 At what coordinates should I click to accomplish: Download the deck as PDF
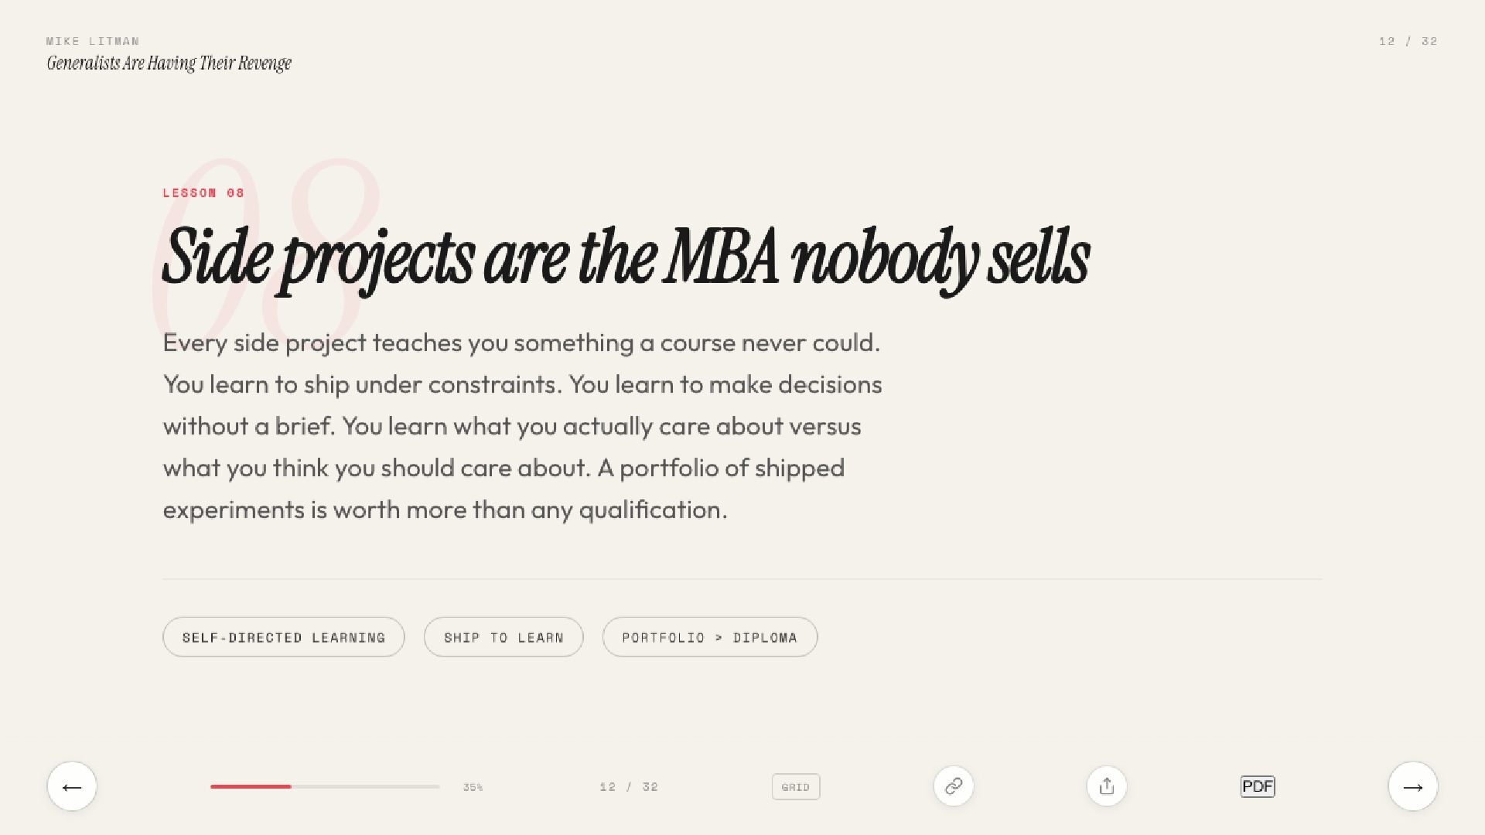[x=1258, y=786]
